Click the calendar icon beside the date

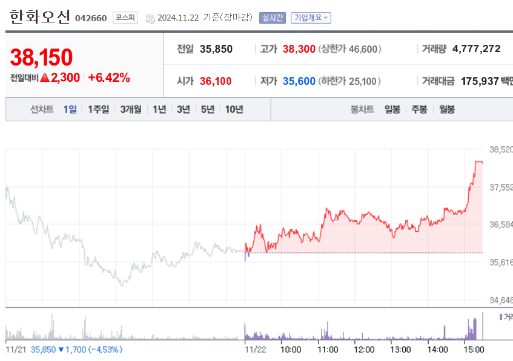tap(150, 18)
